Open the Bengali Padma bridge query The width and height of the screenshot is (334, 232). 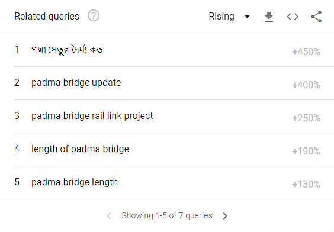68,50
